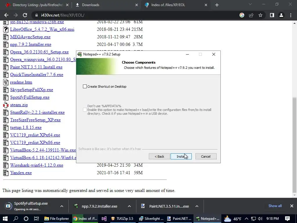Expand options for npp.7.9.2.Installer.exe download
This screenshot has width=297, height=223.
point(129,206)
